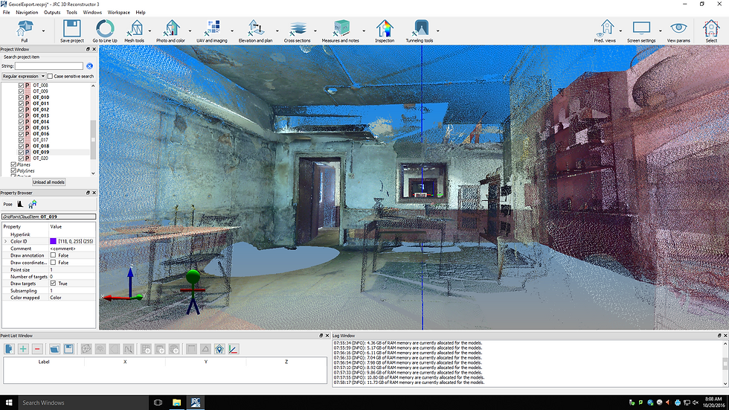Screen dimensions: 729x410
Task: Launch the Inspection tool
Action: point(385,28)
